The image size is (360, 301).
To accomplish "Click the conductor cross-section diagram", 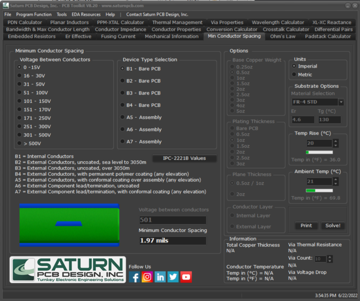I will pos(69,225).
